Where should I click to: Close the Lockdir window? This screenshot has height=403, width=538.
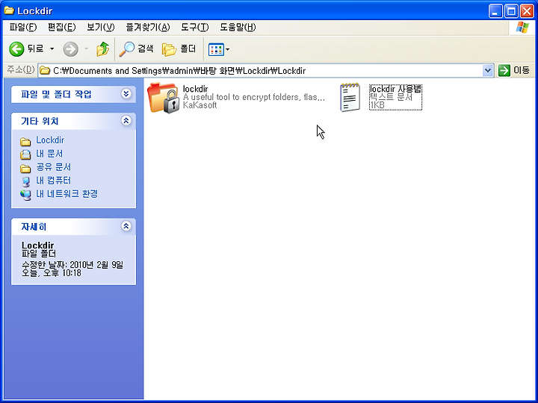click(x=527, y=11)
